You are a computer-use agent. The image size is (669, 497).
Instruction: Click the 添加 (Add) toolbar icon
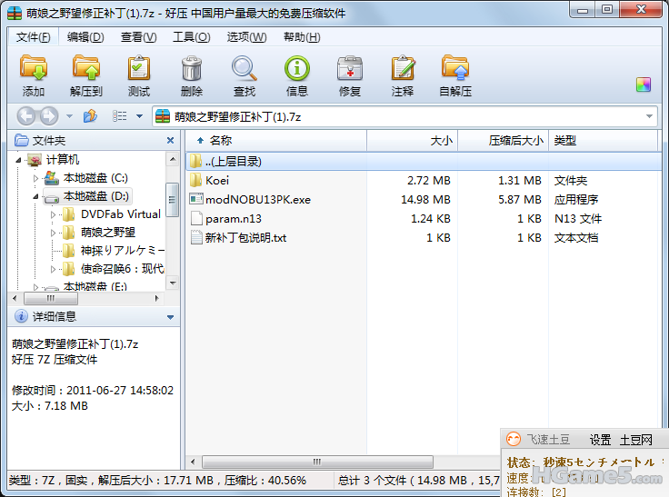click(x=34, y=68)
